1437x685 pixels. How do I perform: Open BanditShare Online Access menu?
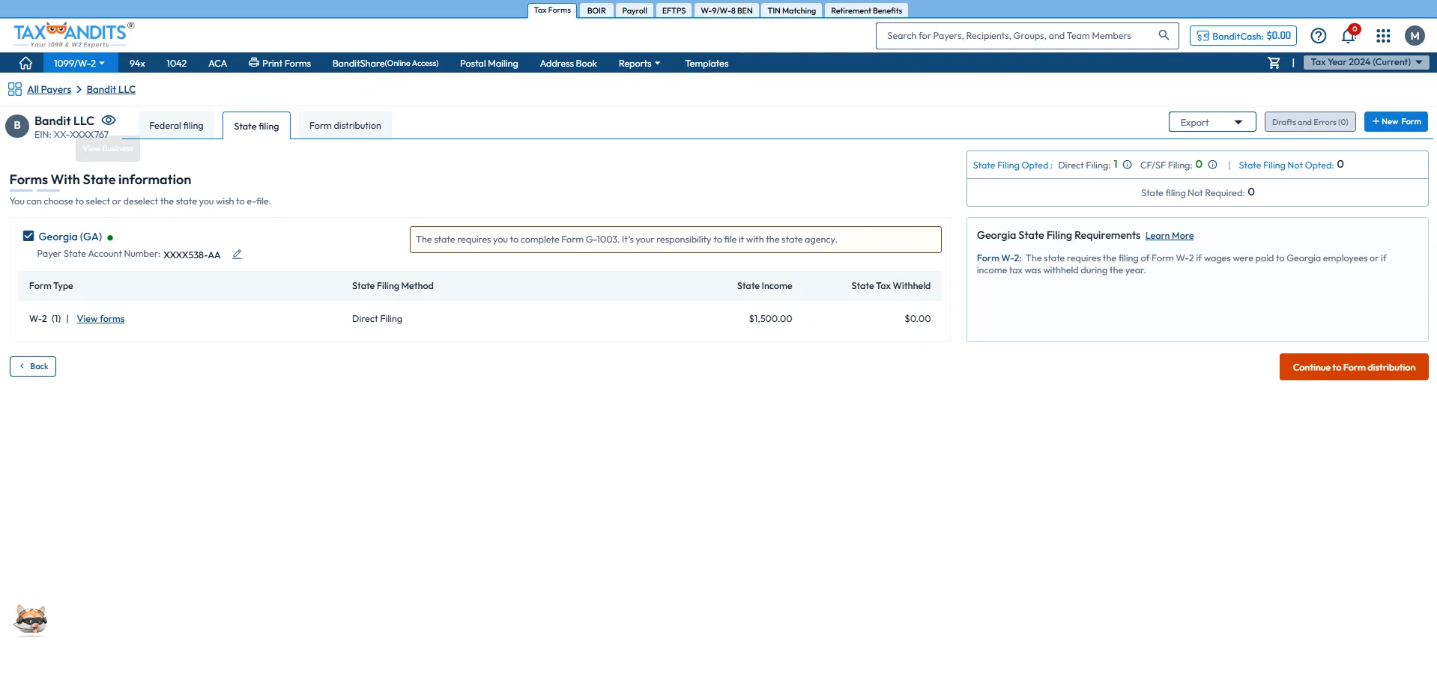tap(385, 64)
